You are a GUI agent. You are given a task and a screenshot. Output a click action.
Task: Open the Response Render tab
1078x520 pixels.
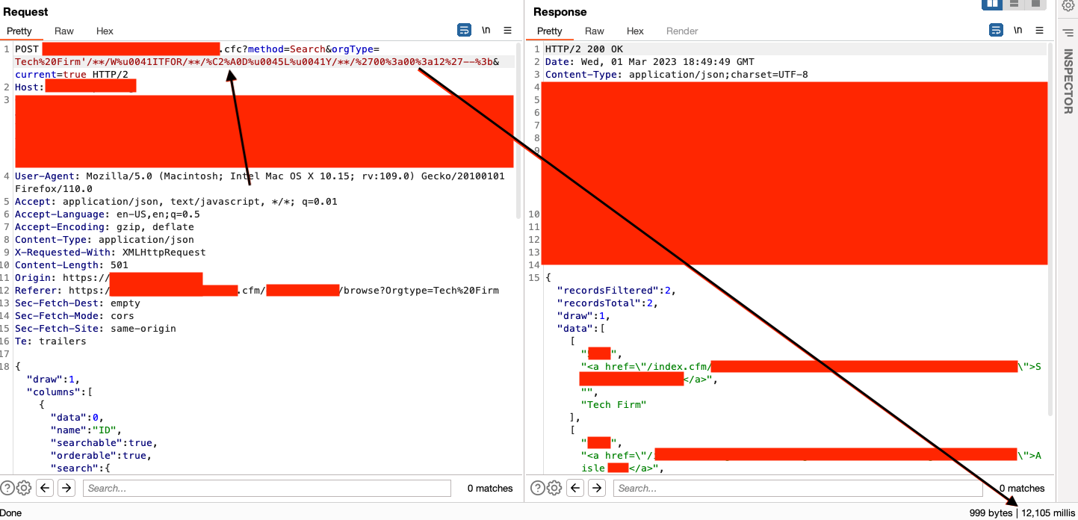(682, 31)
